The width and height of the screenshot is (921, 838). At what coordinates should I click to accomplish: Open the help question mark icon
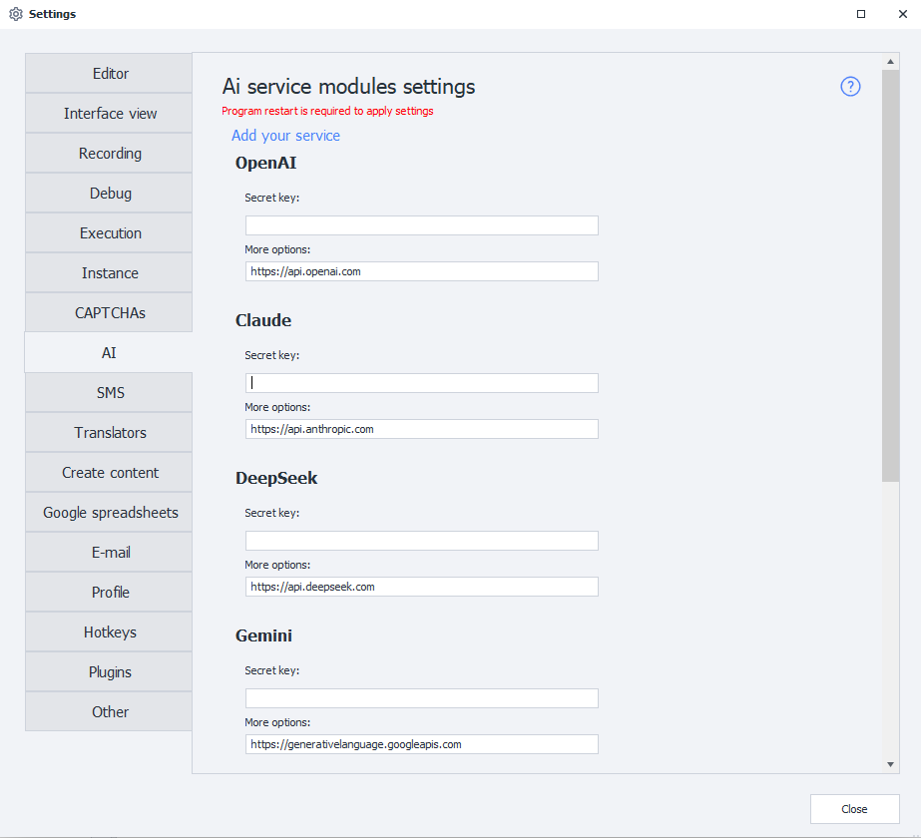(850, 87)
